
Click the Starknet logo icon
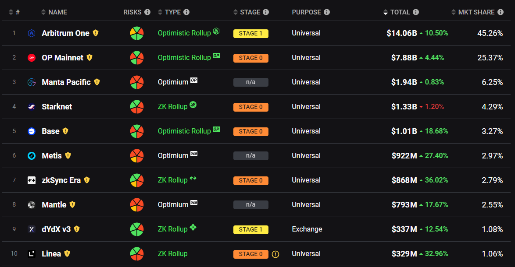(x=31, y=107)
